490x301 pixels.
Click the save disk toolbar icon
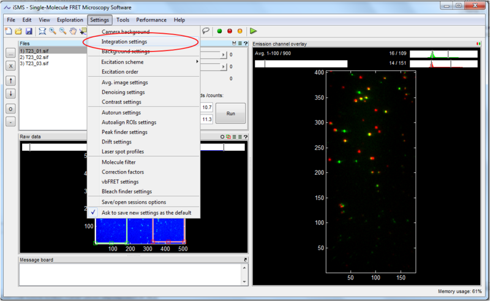(x=29, y=31)
